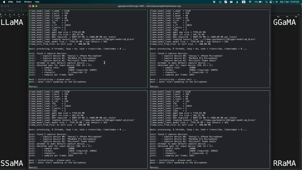
Task: Open the kitty application menu
Action: (x=11, y=2)
